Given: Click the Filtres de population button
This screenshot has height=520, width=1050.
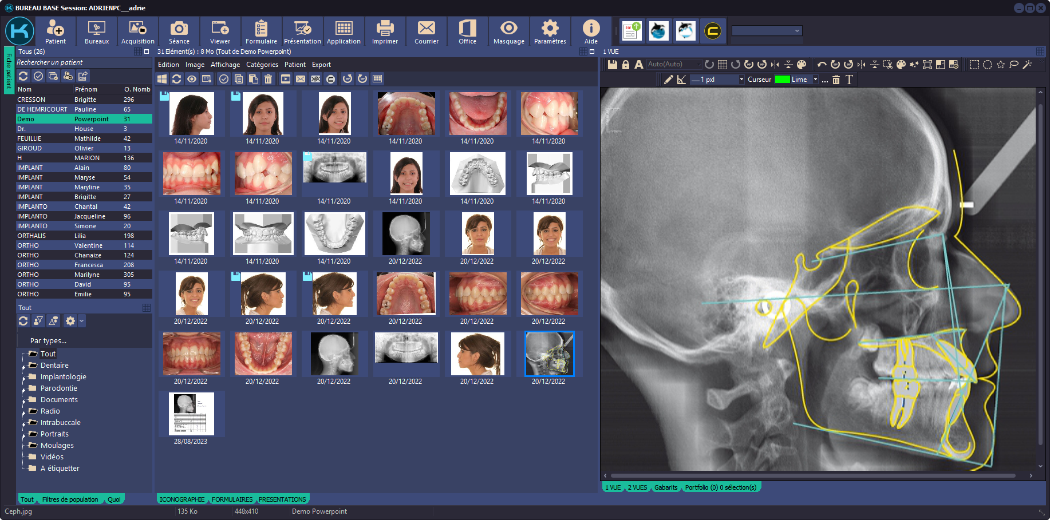Looking at the screenshot, I should 70,499.
